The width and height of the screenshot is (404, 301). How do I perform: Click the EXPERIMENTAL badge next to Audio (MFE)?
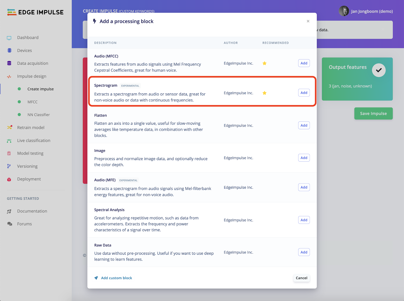[128, 180]
